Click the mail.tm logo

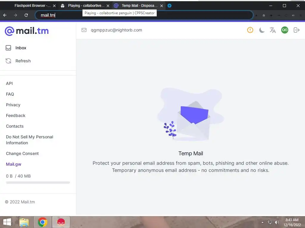[x=27, y=31]
